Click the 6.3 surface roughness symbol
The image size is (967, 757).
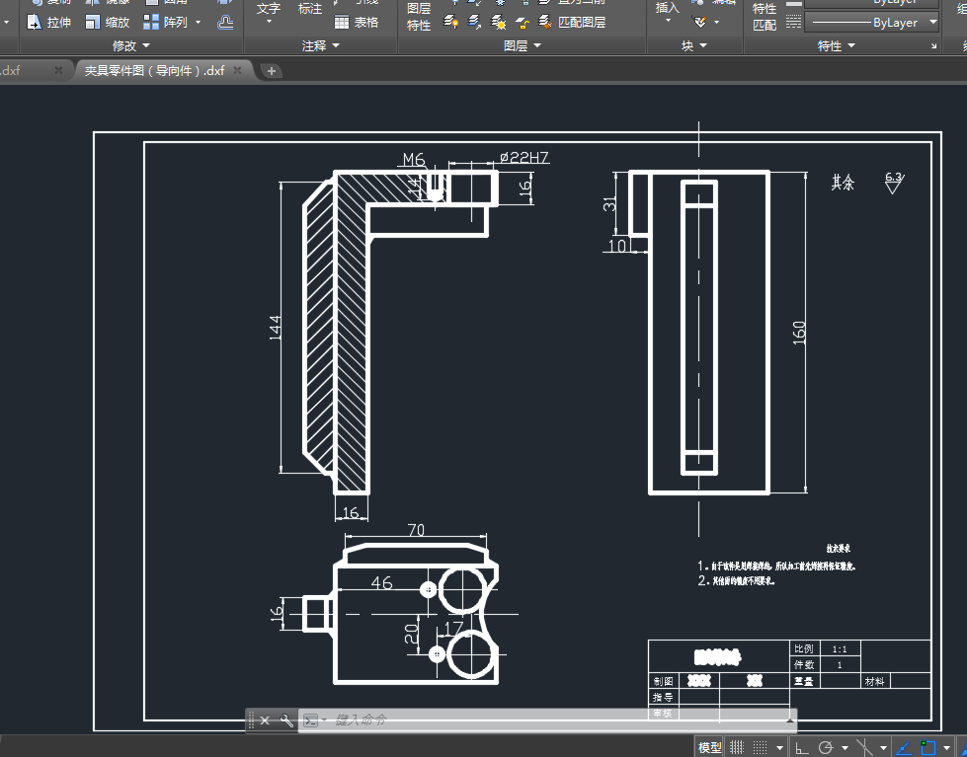point(894,183)
